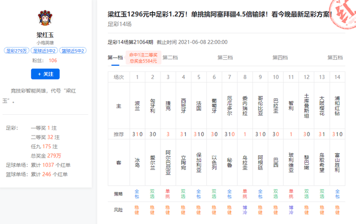
Task: Click the 全包 strategy for match 1
Action: 137,194
